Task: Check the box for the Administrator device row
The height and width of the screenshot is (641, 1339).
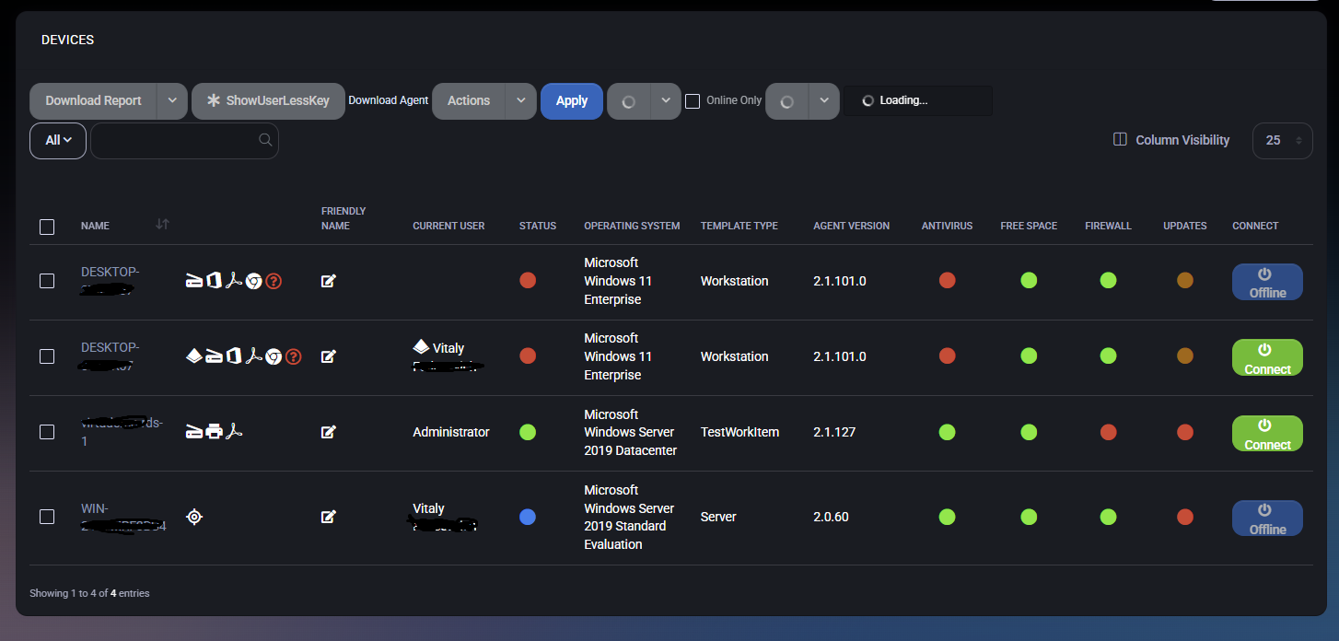Action: coord(47,432)
